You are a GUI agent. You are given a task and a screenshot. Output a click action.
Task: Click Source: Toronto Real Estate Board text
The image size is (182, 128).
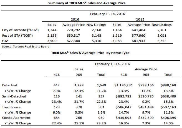[26, 47]
